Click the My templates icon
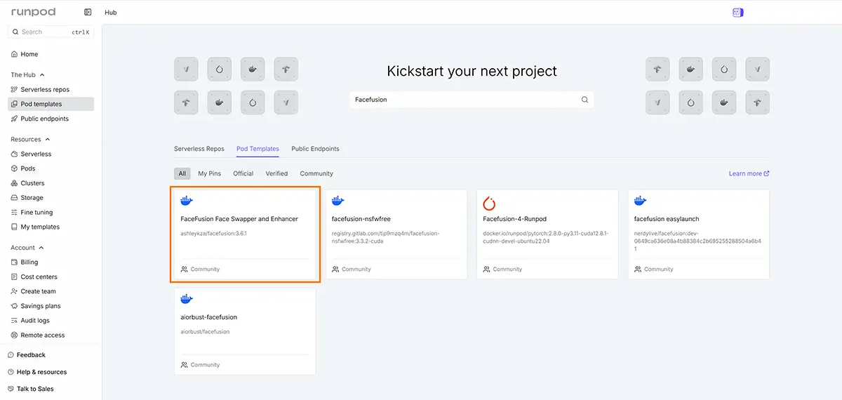This screenshot has width=842, height=400. tap(14, 227)
